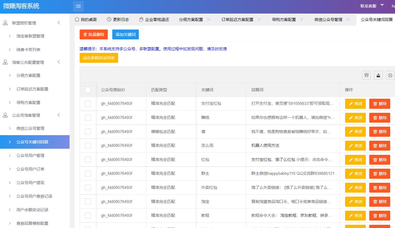Check the box for 傻 row

88,132
